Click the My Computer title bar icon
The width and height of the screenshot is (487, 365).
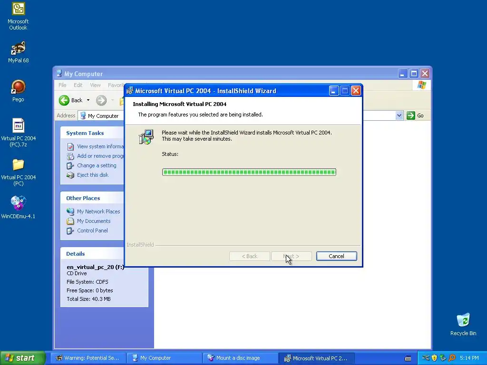[x=59, y=74]
